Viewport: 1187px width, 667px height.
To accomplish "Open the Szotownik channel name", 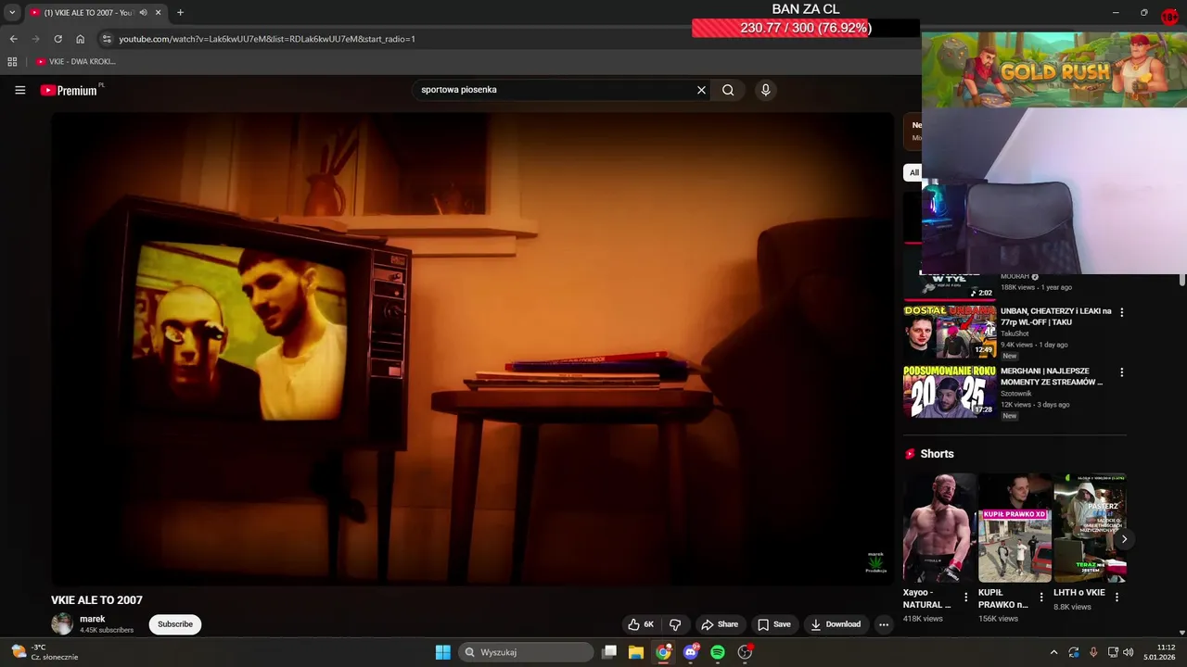I will (x=1016, y=394).
